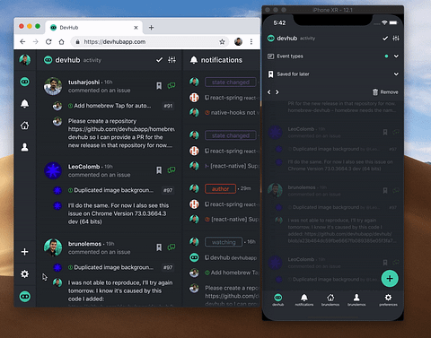The image size is (431, 338).
Task: Open the profile person icon in sidebar
Action: tap(24, 147)
